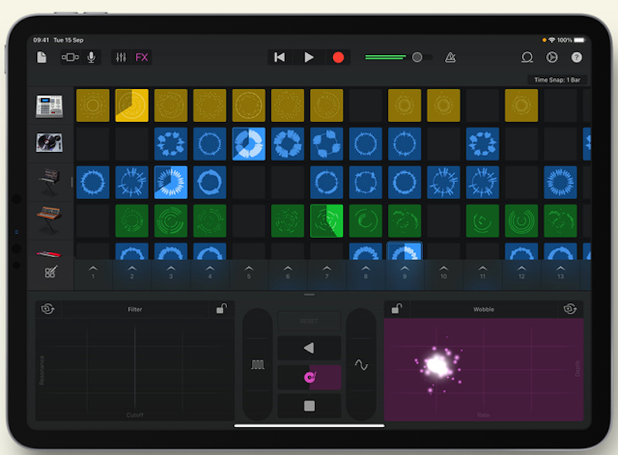Select the red keyboard track header
The width and height of the screenshot is (618, 455).
tap(49, 253)
